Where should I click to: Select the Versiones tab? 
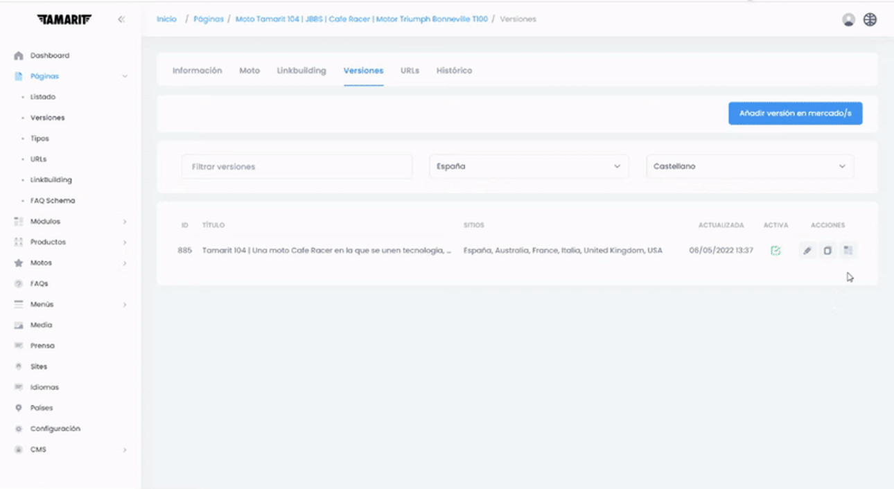point(363,71)
